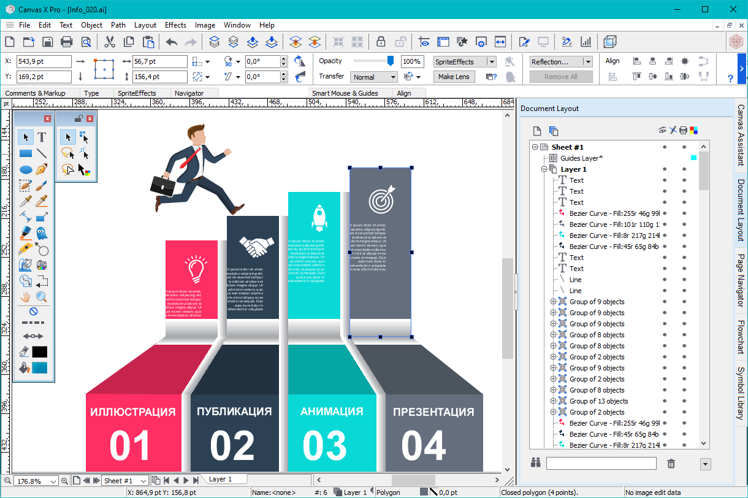Toggle visibility dot for Sheet #1
This screenshot has height=498, width=748.
[x=665, y=147]
